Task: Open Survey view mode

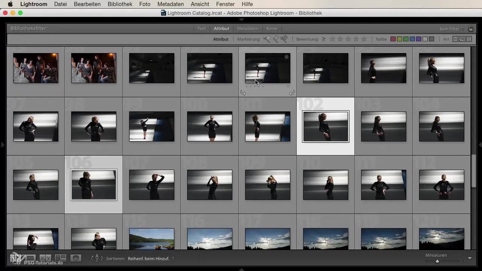Action: (x=61, y=258)
